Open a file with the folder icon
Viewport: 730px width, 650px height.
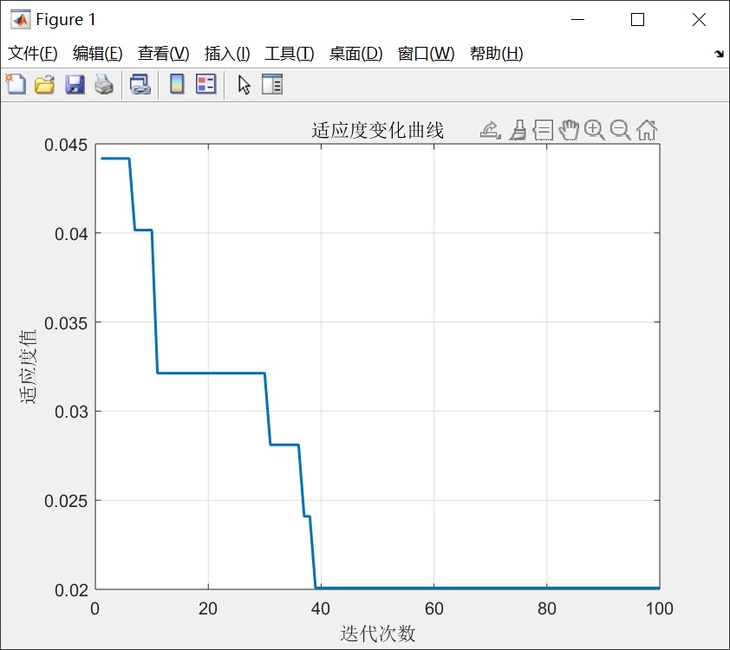(x=45, y=85)
